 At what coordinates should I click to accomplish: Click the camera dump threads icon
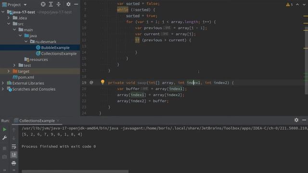4,157
